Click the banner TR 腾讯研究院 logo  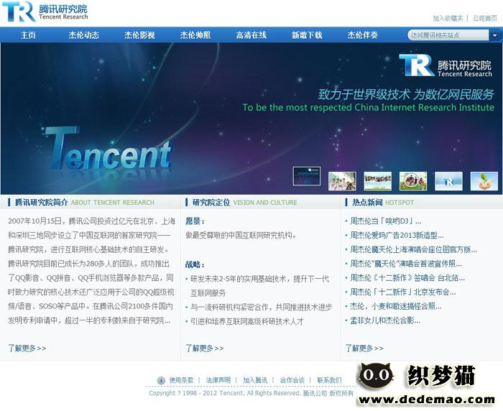446,65
